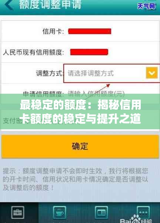160x223 pixels.
Task: Click the 请输入信用额度(元) input field
Action: 96,94
